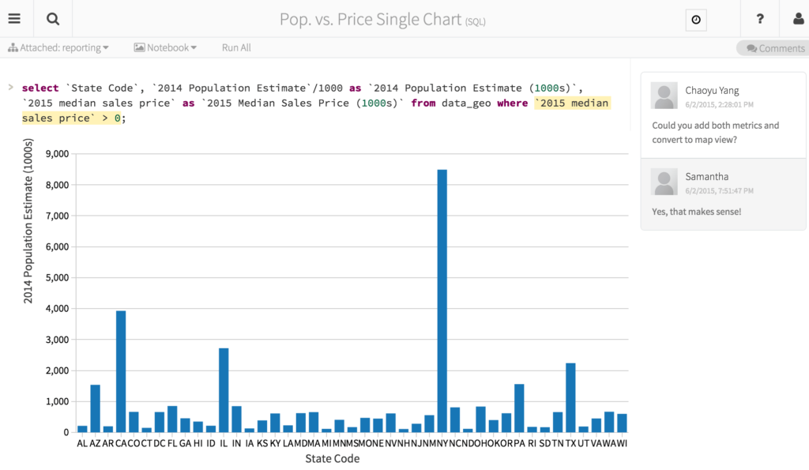This screenshot has width=809, height=470.
Task: Open the user account icon
Action: pos(796,19)
